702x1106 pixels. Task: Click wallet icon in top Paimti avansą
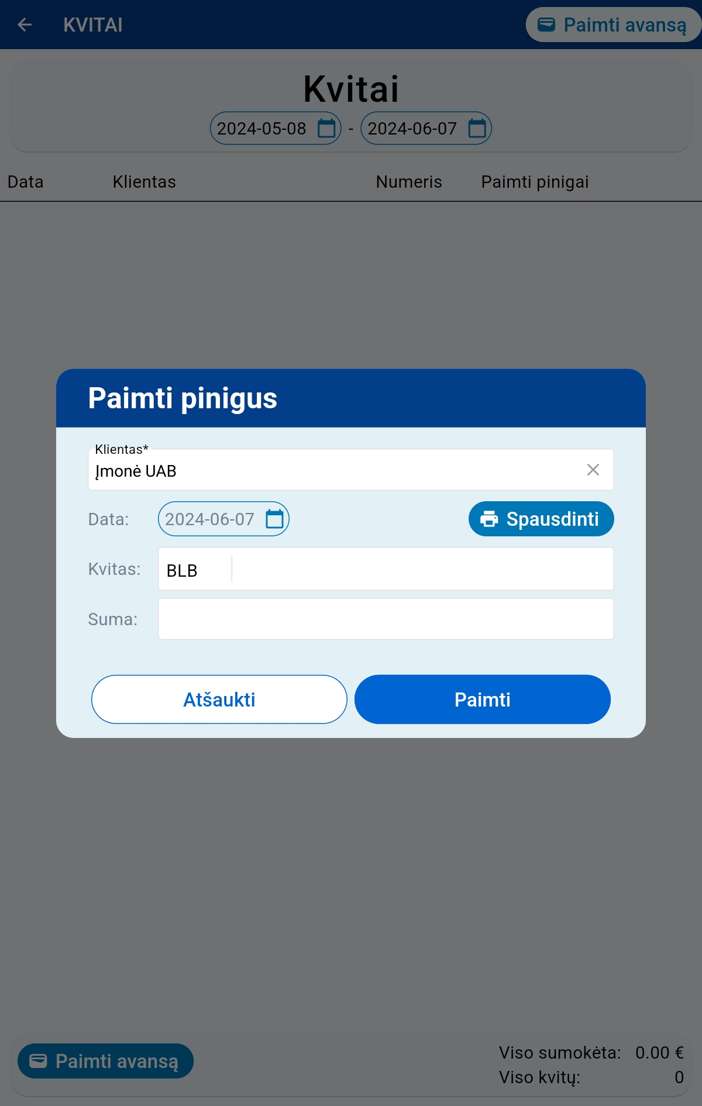(546, 25)
